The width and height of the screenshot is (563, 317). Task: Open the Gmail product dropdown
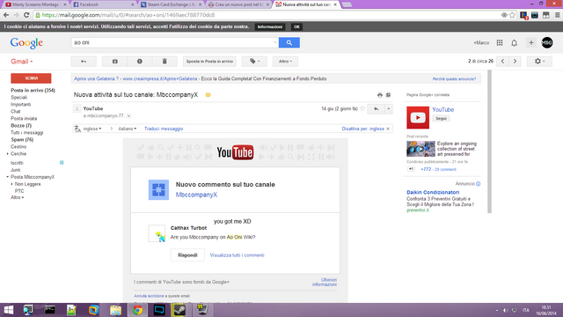coord(21,62)
